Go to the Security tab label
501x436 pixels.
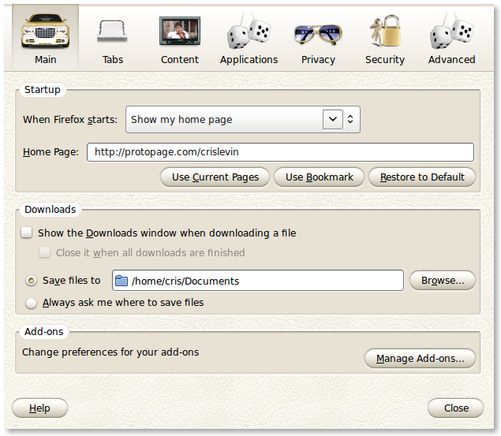(x=385, y=60)
